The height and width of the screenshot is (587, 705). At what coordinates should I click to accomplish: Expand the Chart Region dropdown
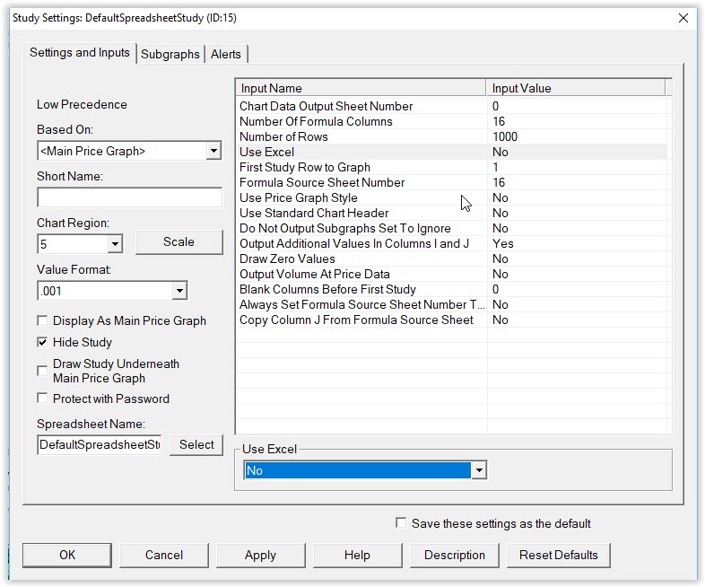(115, 244)
